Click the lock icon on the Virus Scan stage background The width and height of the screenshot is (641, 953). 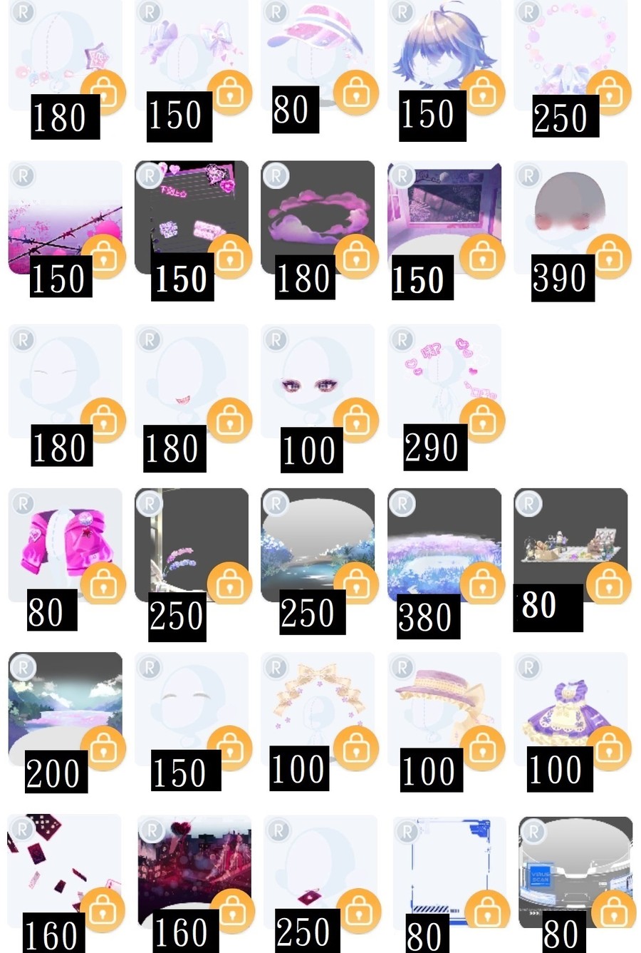coord(612,912)
